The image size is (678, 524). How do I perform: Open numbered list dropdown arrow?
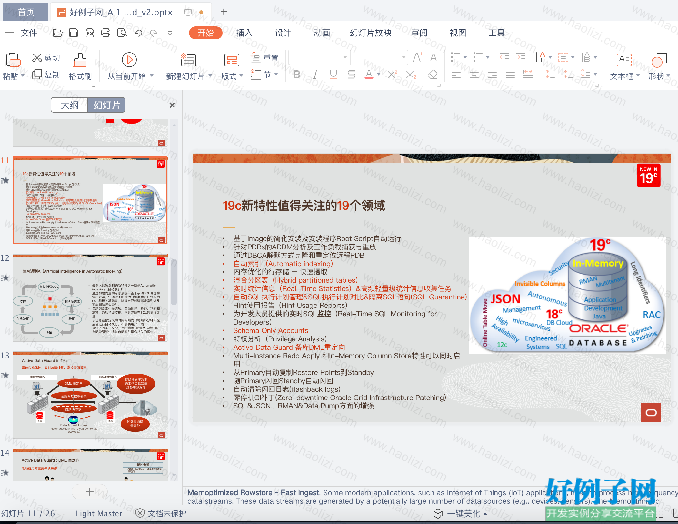point(488,57)
